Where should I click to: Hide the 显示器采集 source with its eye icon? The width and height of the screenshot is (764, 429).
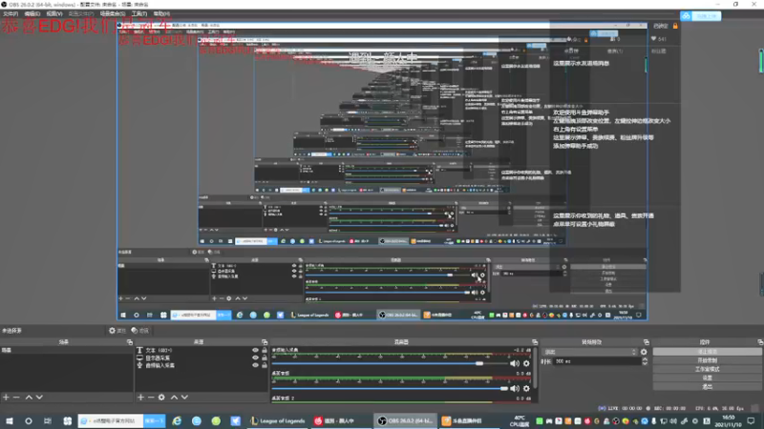[x=255, y=357]
